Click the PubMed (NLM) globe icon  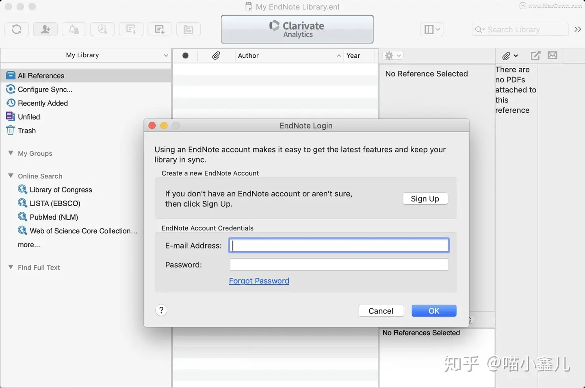[x=22, y=217]
